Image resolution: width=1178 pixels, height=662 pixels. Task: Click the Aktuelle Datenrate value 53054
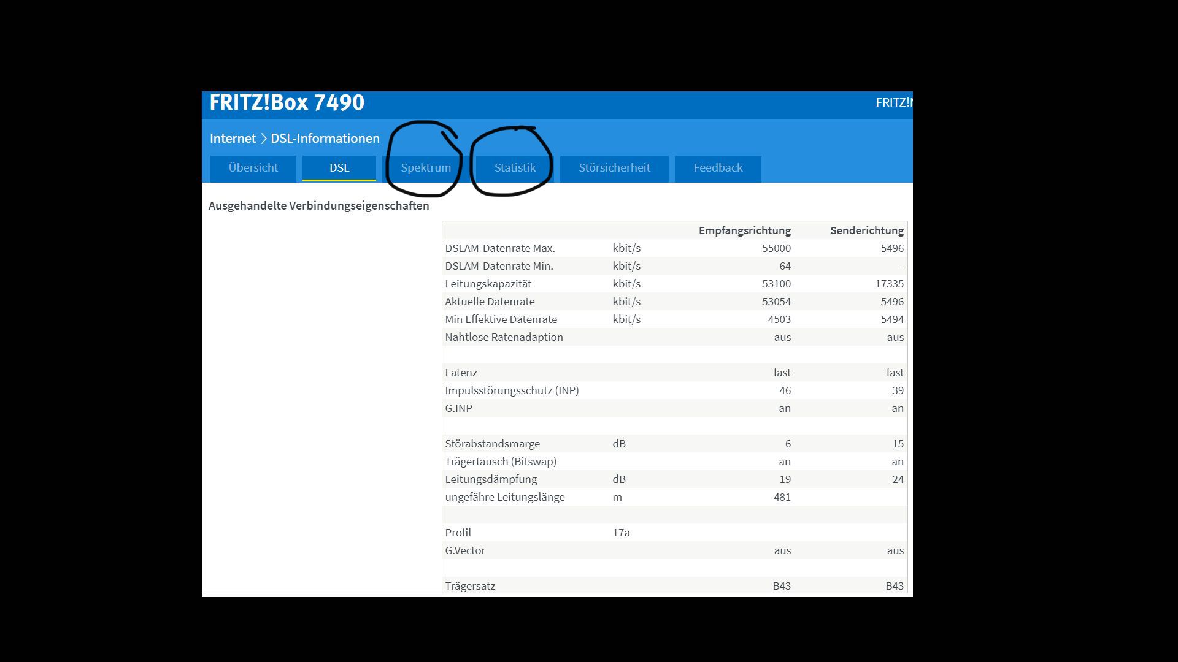(x=776, y=302)
